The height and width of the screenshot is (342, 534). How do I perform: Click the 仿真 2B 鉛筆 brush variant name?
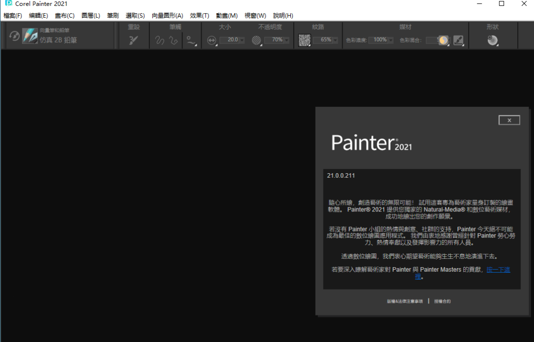click(x=58, y=40)
